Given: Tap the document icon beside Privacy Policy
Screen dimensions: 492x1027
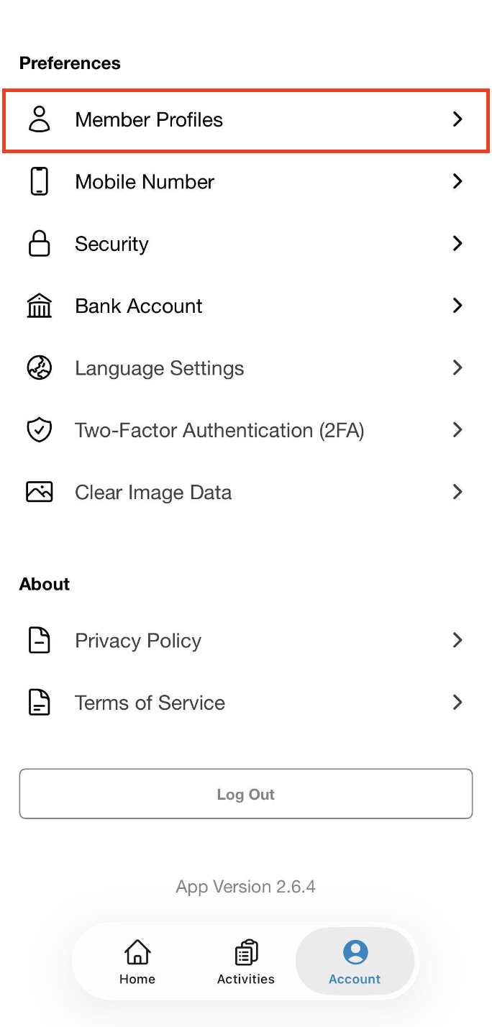Looking at the screenshot, I should pyautogui.click(x=40, y=640).
